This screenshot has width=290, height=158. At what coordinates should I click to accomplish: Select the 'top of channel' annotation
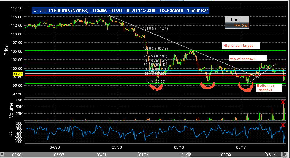(x=248, y=59)
